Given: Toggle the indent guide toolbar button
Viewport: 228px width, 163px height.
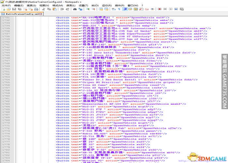Looking at the screenshot, I should tap(125, 9).
